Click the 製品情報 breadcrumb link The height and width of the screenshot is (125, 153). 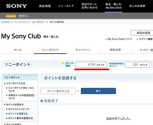[x=6, y=22]
